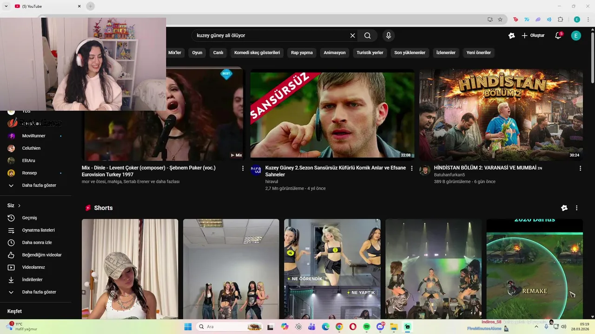Click the sparkle icon next to Oluştur

point(511,36)
